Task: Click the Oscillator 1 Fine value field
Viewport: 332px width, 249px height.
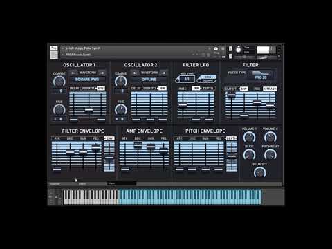Action: [x=59, y=119]
